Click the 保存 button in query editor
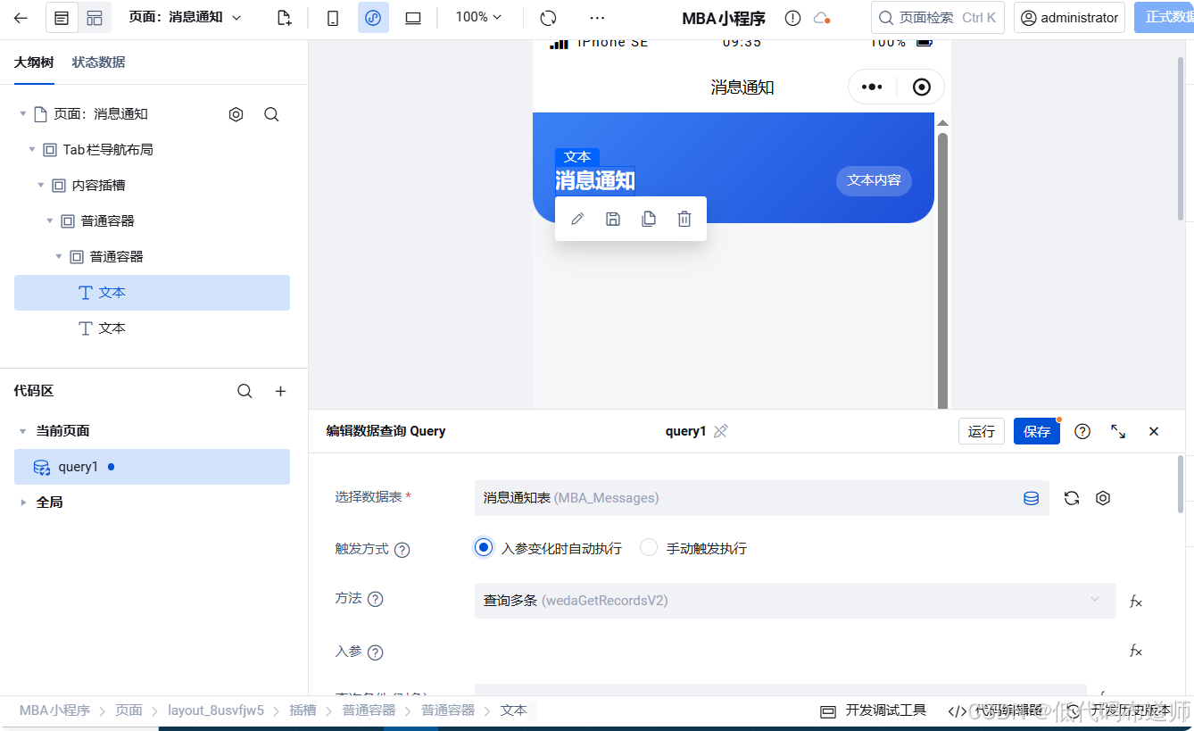This screenshot has height=731, width=1194. (x=1037, y=431)
